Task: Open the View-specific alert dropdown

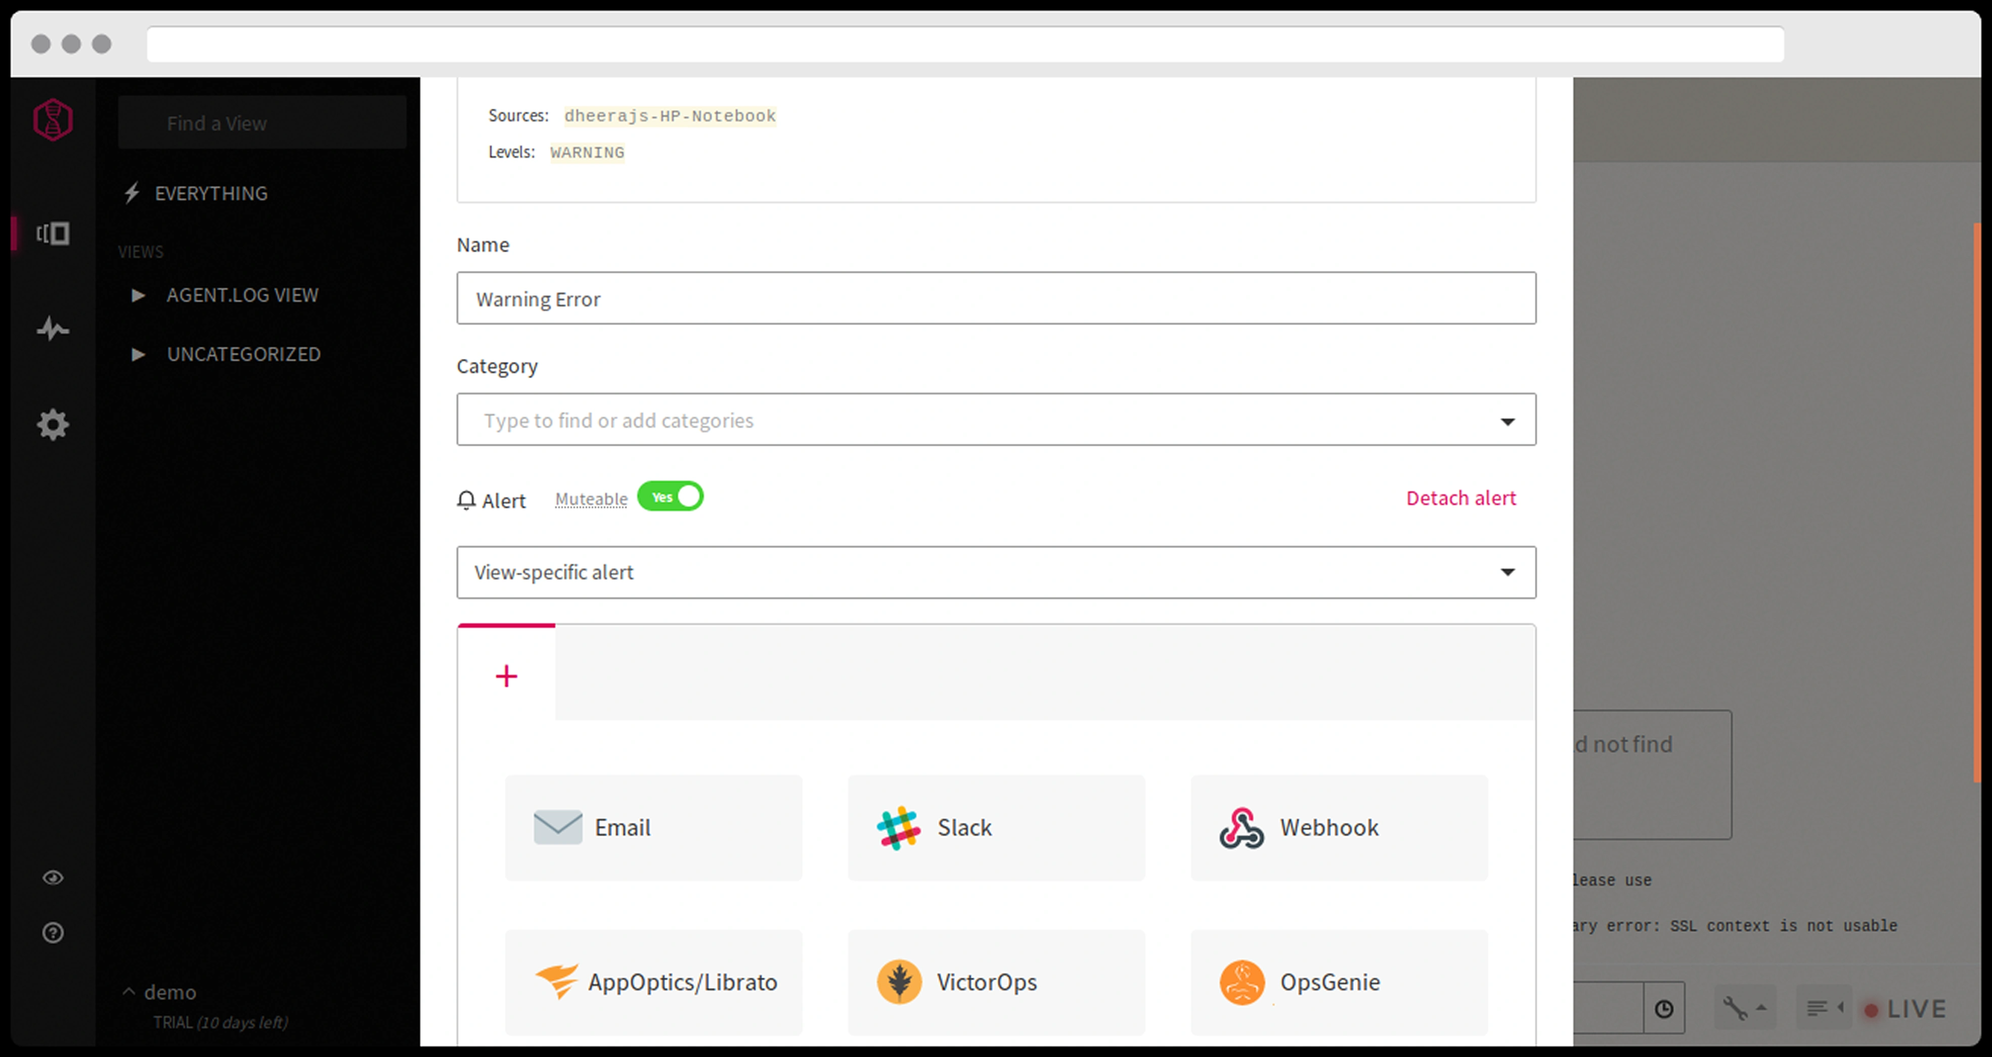Action: click(x=995, y=572)
